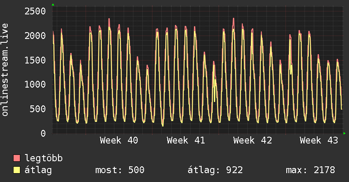The width and height of the screenshot is (349, 182).
Task: Click the "most: 500" current value
Action: (120, 171)
